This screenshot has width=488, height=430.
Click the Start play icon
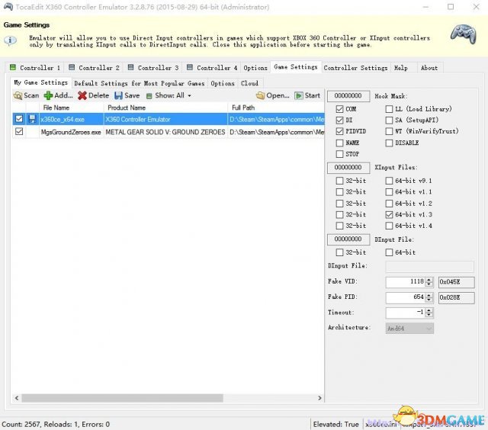(x=298, y=95)
